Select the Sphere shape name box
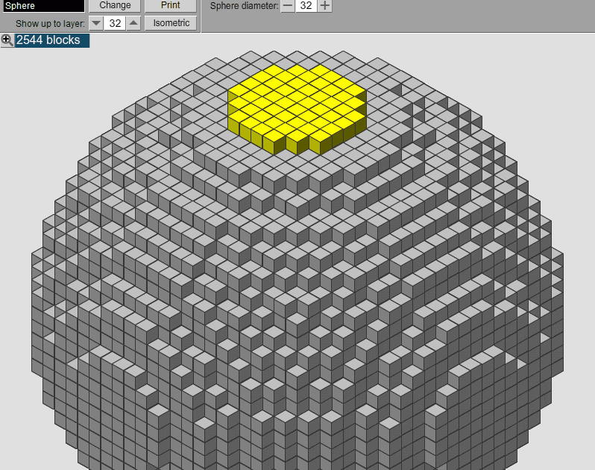This screenshot has width=595, height=470. (44, 6)
